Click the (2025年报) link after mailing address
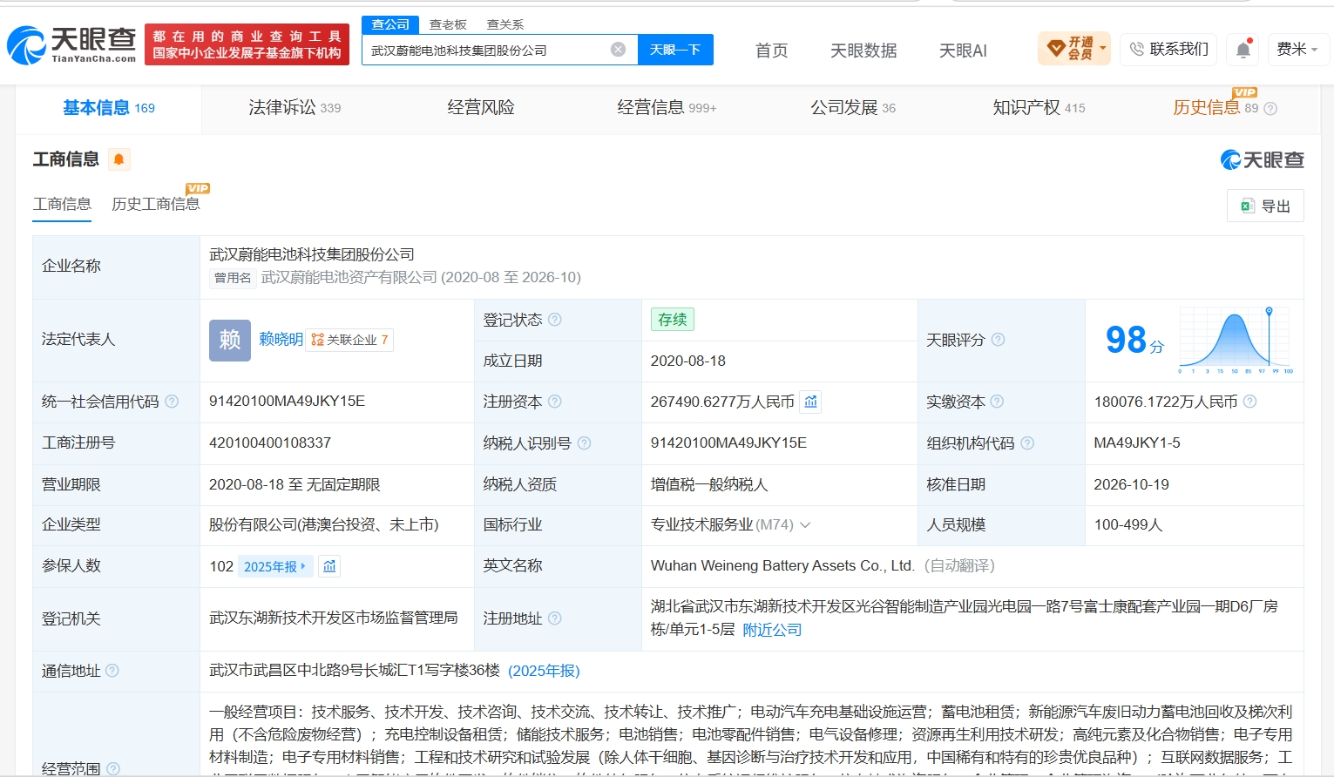The image size is (1334, 777). tap(544, 671)
